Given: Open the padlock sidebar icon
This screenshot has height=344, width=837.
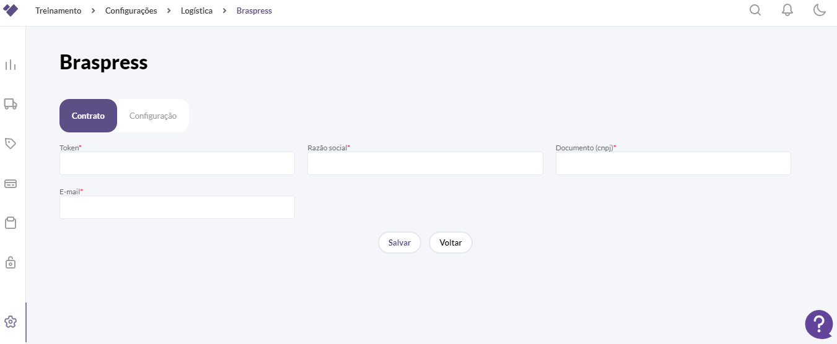Looking at the screenshot, I should click(x=11, y=262).
